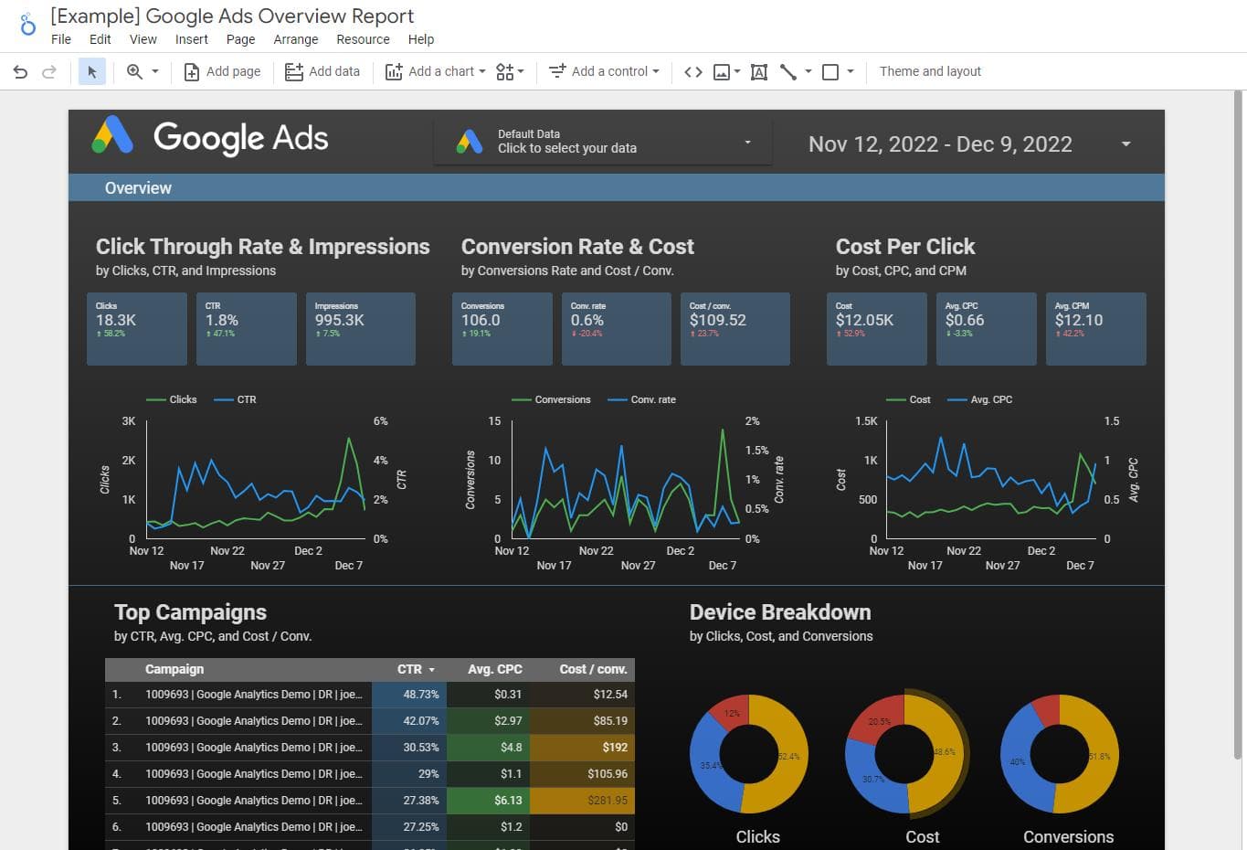Click the zoom magnifier icon
This screenshot has width=1247, height=850.
134,71
